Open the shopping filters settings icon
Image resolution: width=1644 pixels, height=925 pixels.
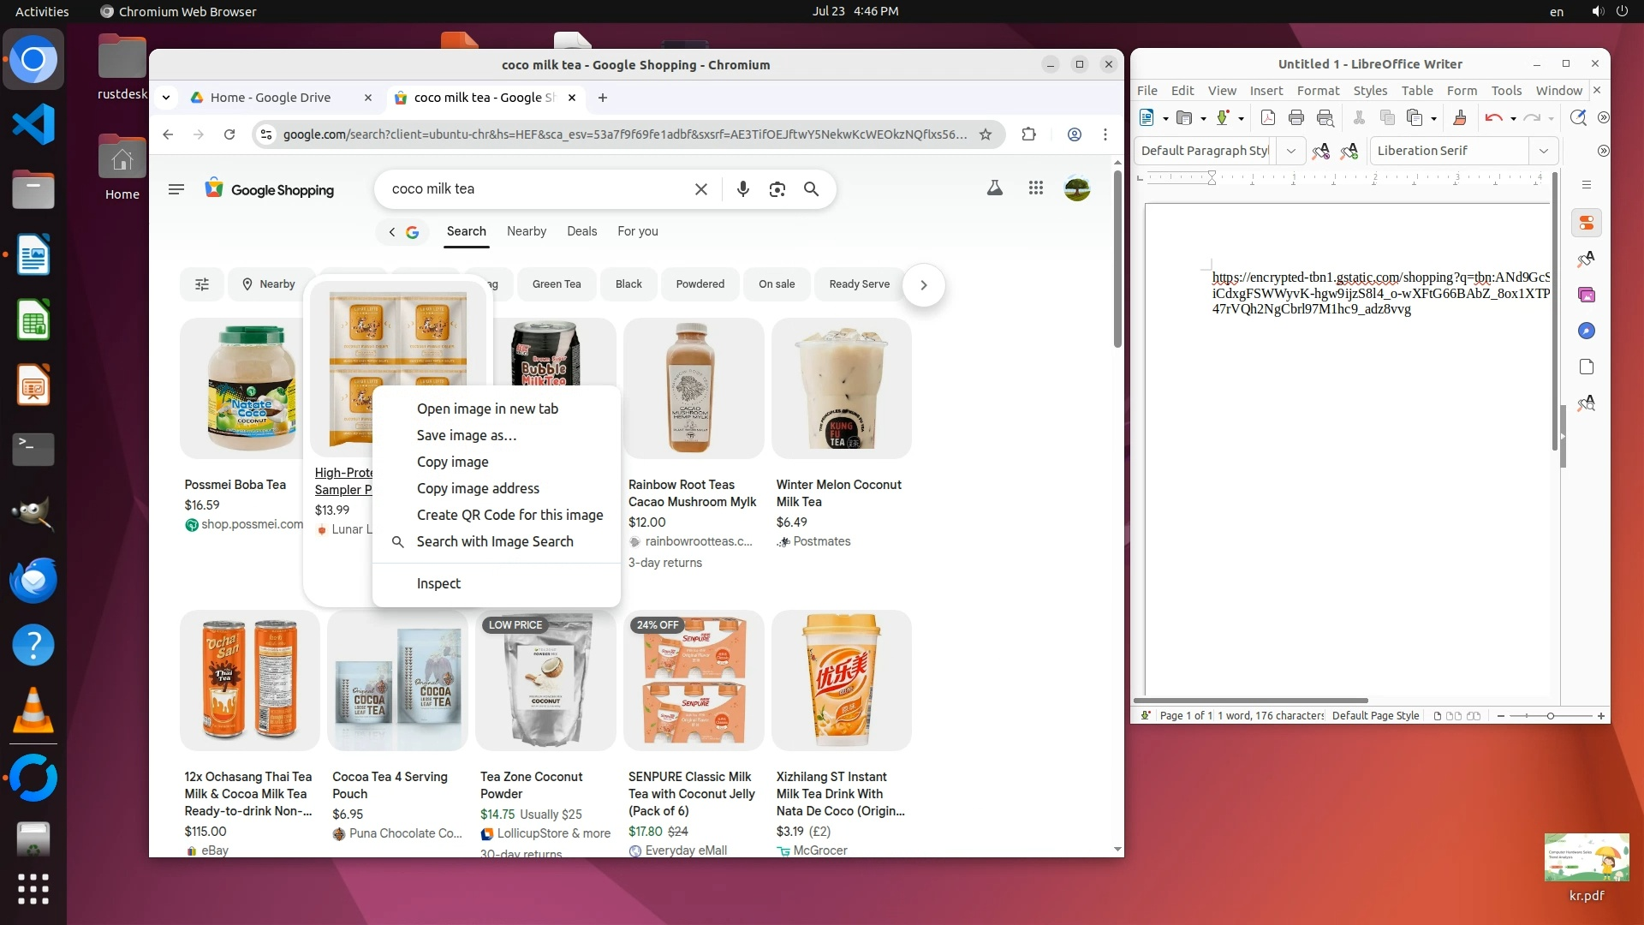(202, 284)
